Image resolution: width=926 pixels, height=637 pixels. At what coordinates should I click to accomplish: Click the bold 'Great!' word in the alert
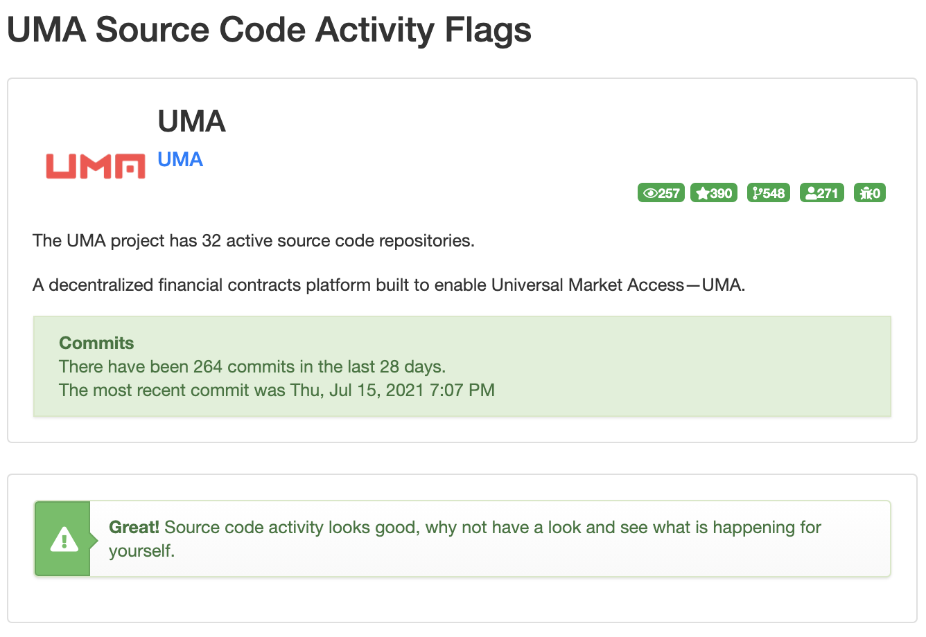(134, 527)
